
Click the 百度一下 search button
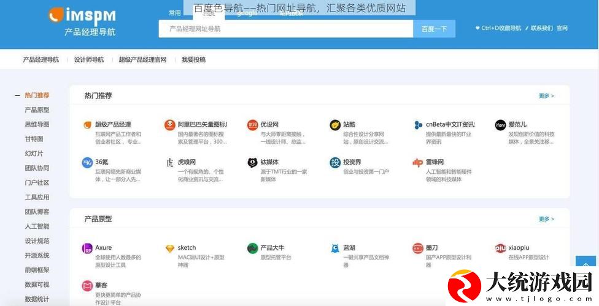click(434, 29)
